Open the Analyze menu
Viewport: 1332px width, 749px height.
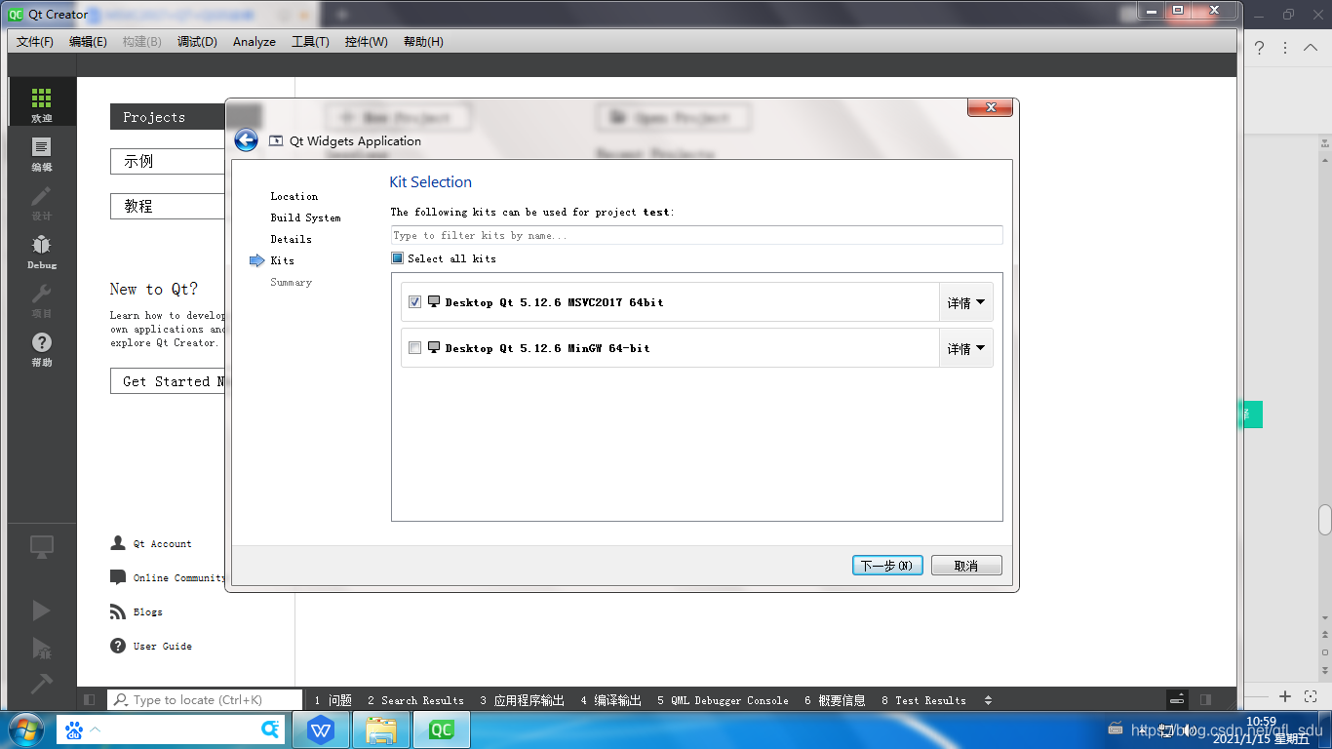click(255, 42)
